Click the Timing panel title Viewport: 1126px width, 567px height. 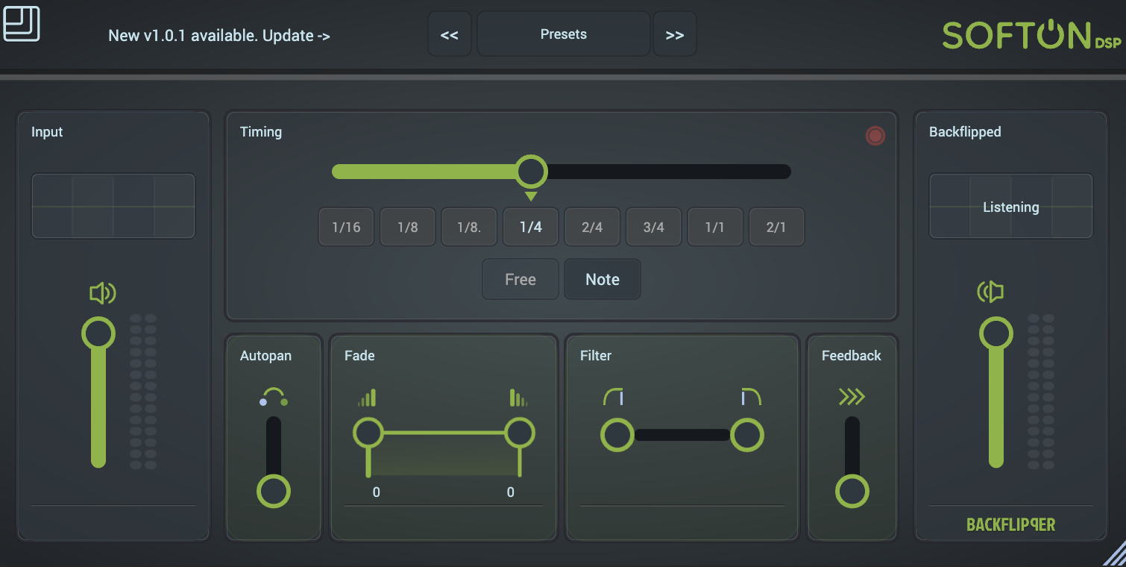click(x=261, y=132)
